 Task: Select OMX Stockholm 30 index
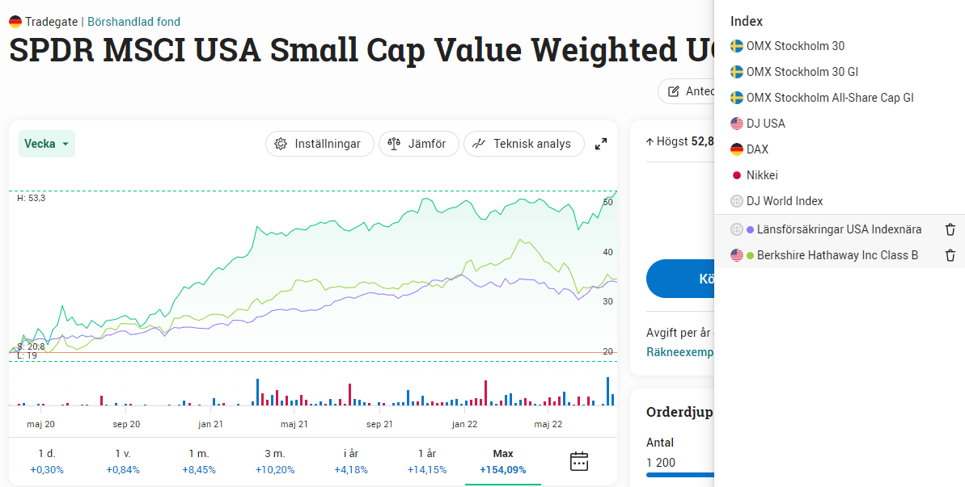coord(794,46)
